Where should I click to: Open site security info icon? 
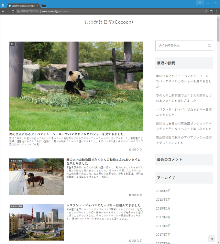[x=18, y=11]
